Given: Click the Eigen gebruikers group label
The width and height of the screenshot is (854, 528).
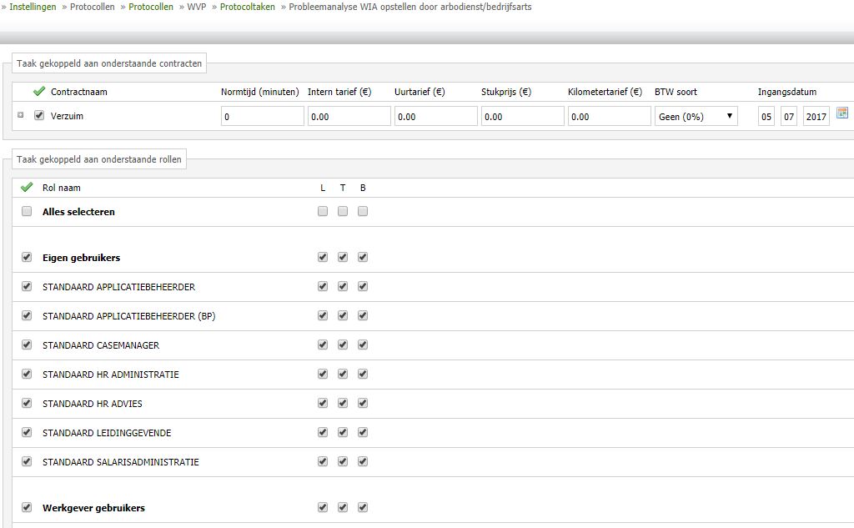Looking at the screenshot, I should pos(81,258).
